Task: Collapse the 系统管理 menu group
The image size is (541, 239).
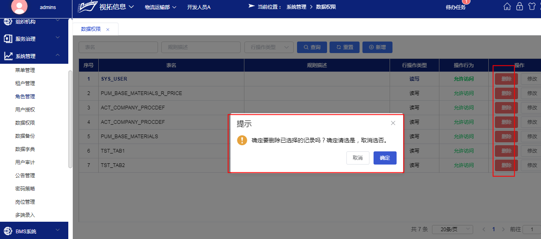Action: click(58, 55)
